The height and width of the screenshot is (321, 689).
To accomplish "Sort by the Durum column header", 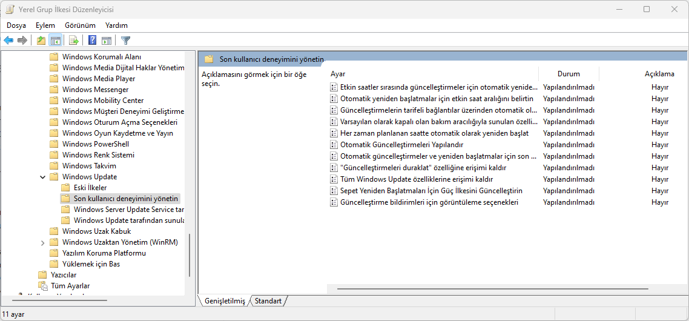I will [569, 74].
